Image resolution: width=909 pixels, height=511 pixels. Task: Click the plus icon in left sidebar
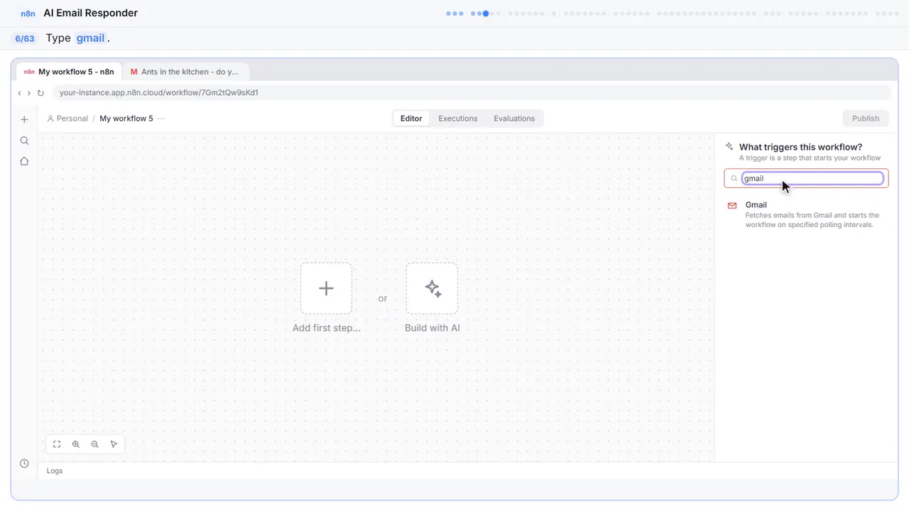[x=24, y=119]
